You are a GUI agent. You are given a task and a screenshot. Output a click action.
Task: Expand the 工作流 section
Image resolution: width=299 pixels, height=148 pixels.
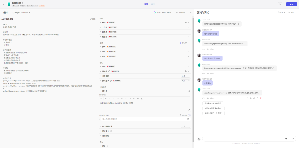click(x=100, y=27)
